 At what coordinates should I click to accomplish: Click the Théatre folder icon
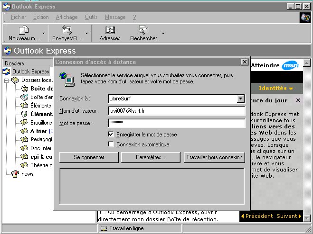tap(24, 165)
